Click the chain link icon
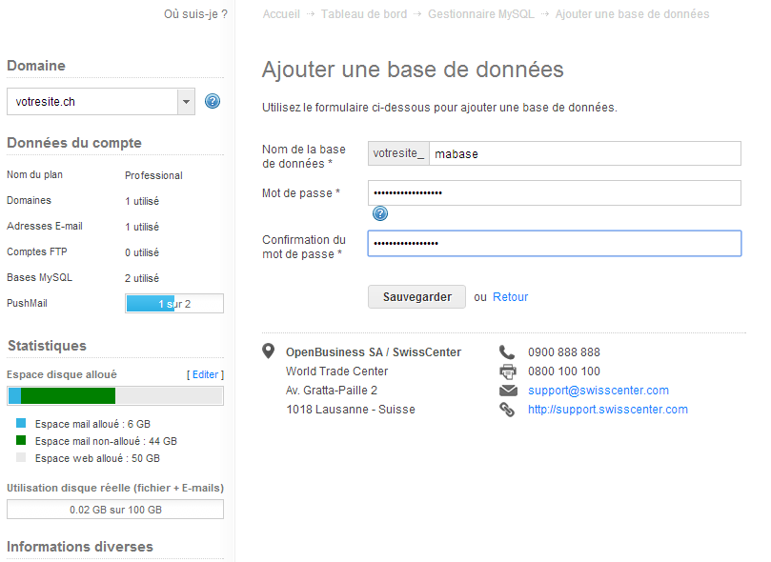 tap(507, 410)
